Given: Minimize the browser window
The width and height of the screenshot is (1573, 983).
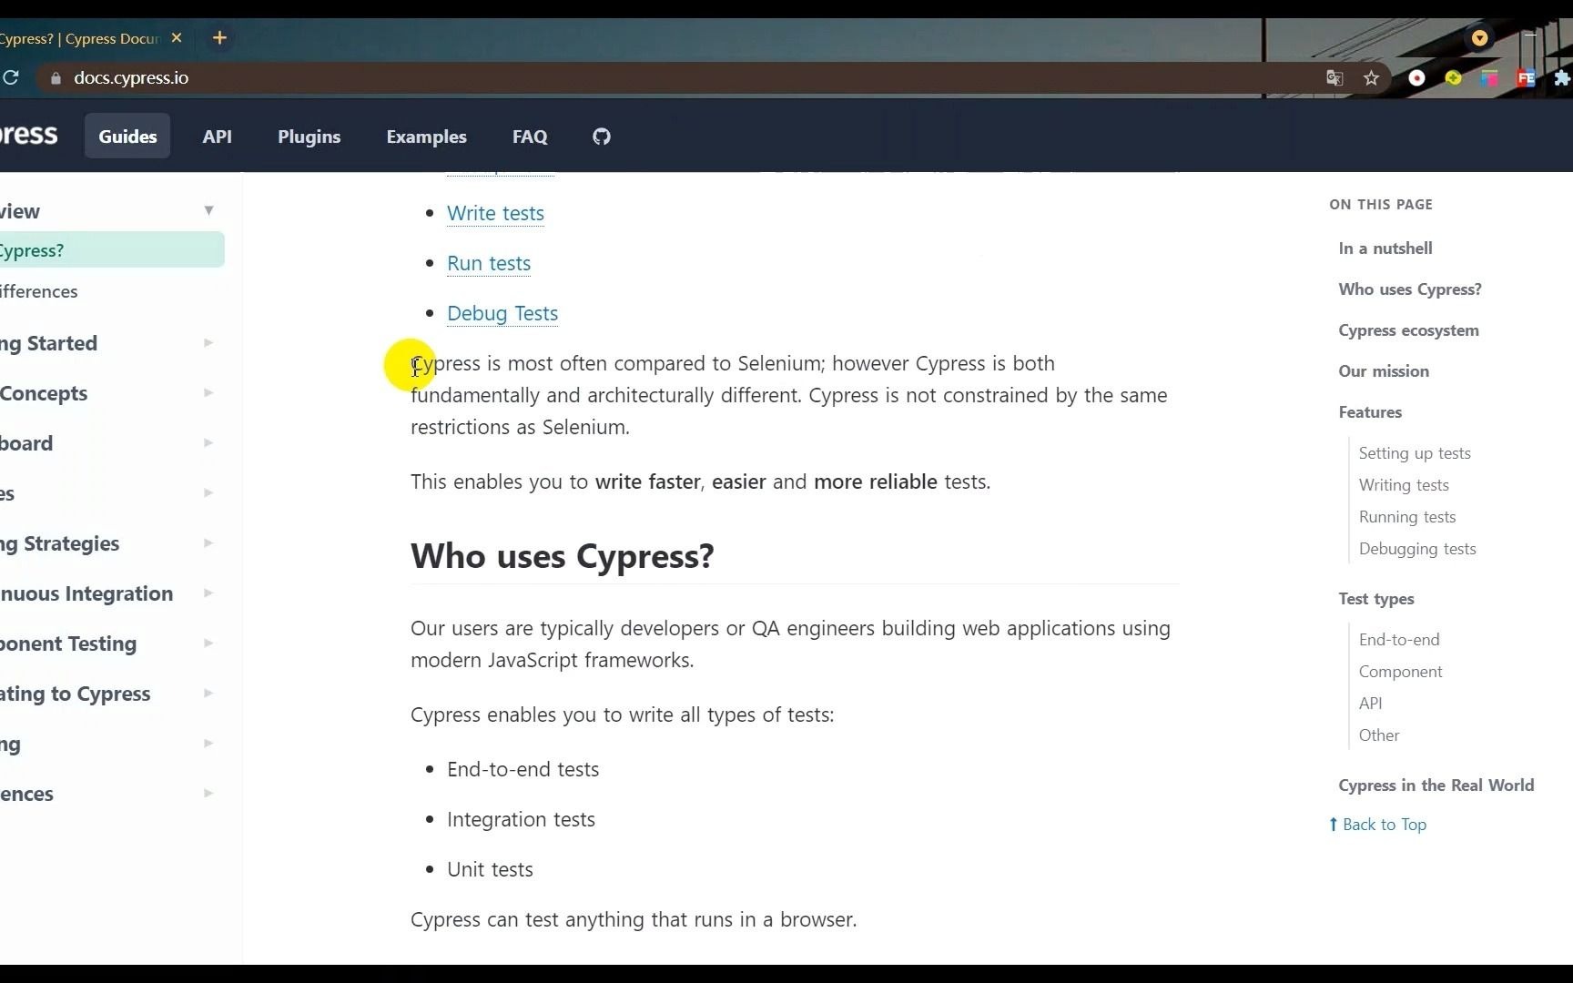Looking at the screenshot, I should (x=1529, y=35).
